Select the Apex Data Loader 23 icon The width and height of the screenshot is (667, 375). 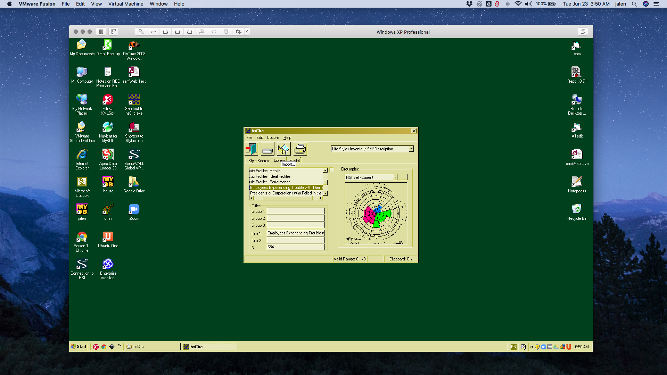tap(108, 159)
